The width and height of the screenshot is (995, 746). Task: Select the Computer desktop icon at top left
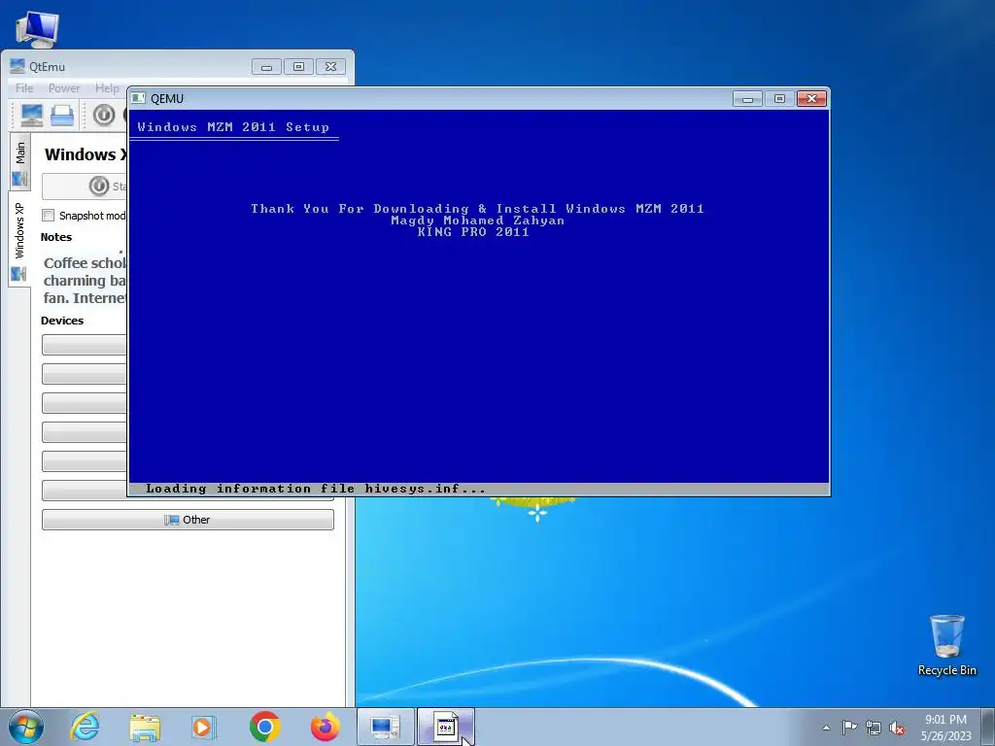(37, 29)
